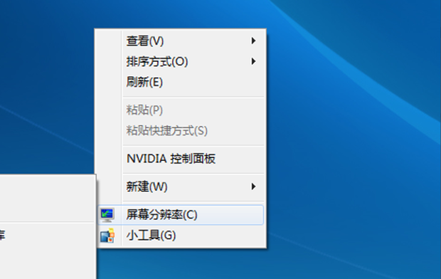The width and height of the screenshot is (441, 279).
Task: Click blank gutter left of 刷新(E)
Action: pos(109,83)
